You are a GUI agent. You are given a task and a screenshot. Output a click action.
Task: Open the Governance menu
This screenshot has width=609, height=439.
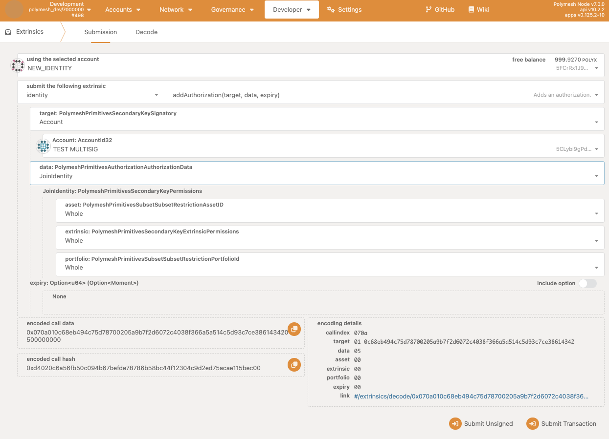point(232,9)
